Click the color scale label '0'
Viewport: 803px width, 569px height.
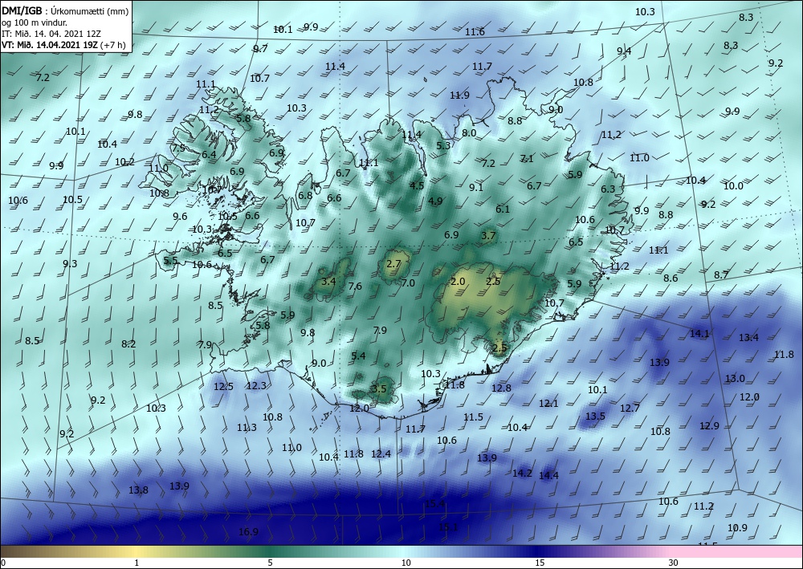click(2, 563)
